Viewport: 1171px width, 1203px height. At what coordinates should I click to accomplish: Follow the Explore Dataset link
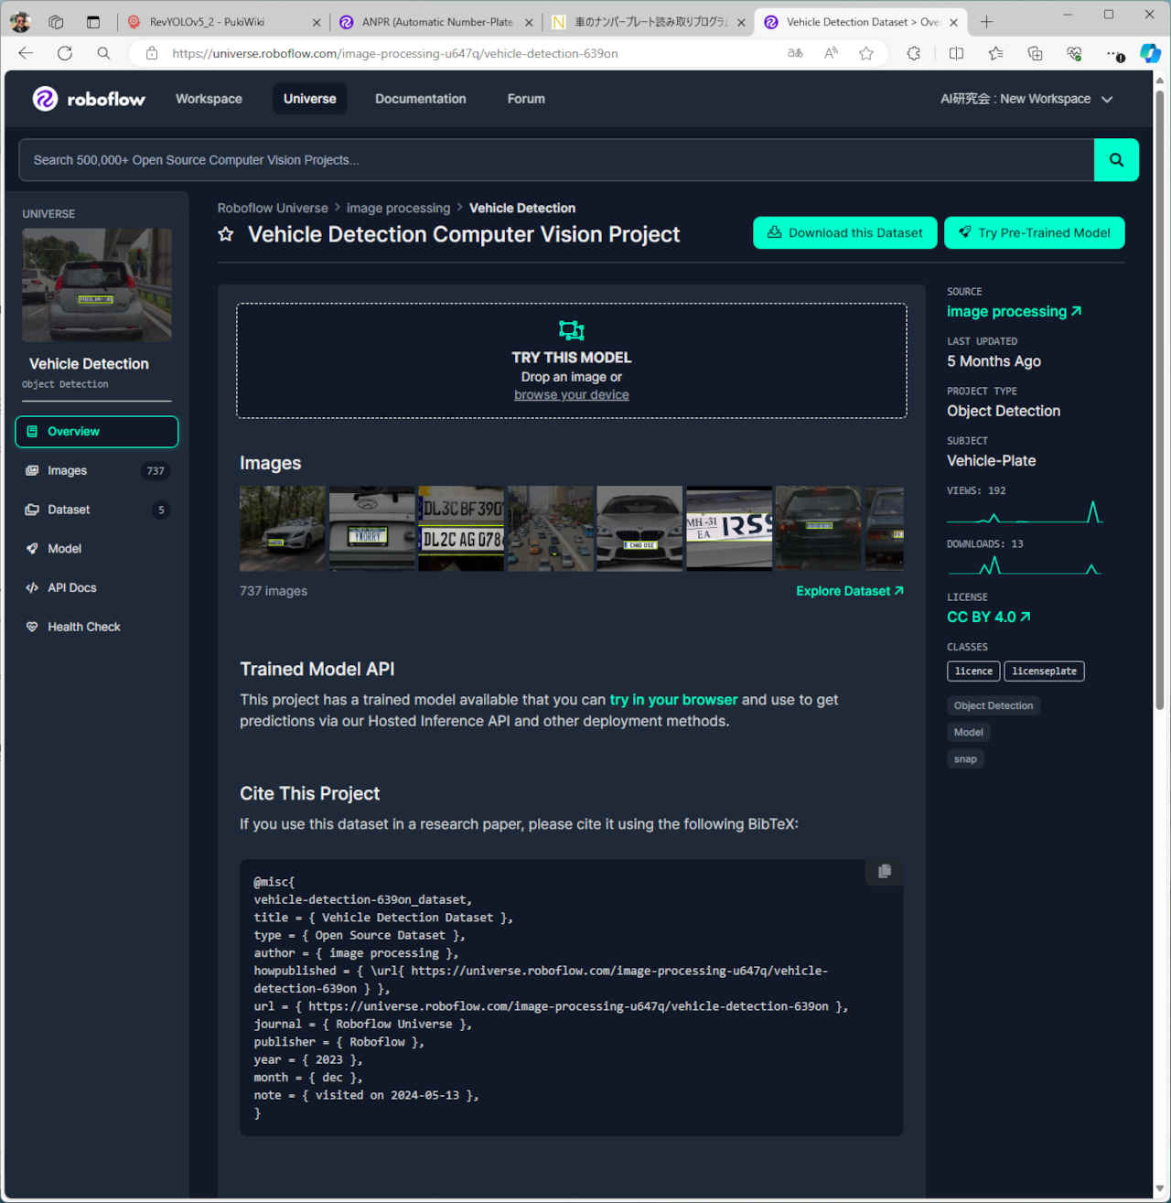click(x=849, y=591)
